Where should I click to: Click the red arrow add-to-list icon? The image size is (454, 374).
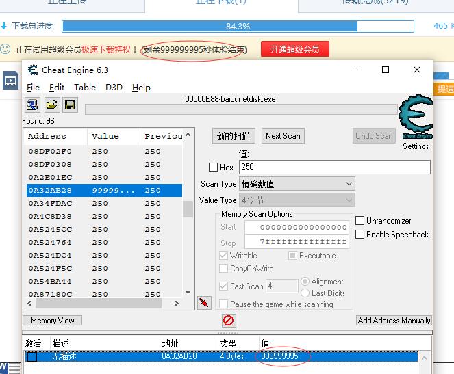(x=204, y=302)
